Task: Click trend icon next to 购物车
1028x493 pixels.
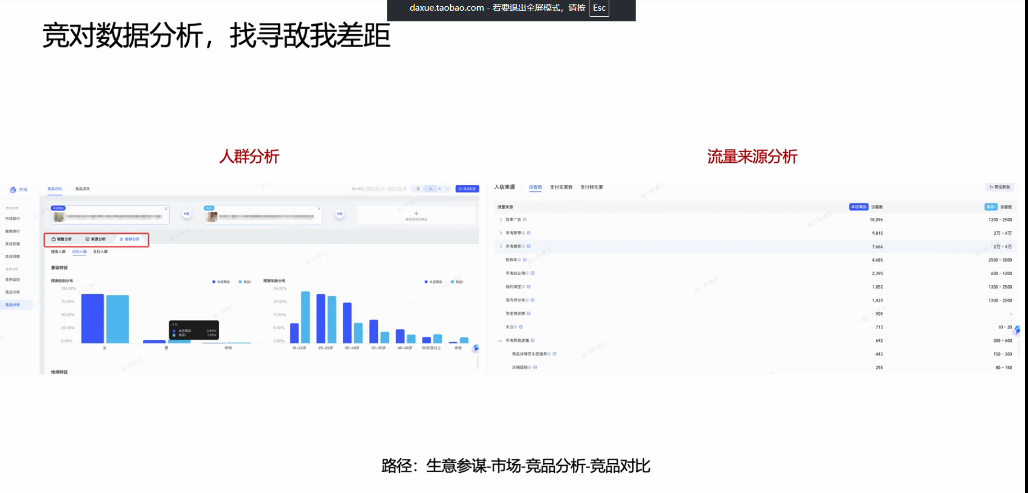Action: pyautogui.click(x=525, y=260)
